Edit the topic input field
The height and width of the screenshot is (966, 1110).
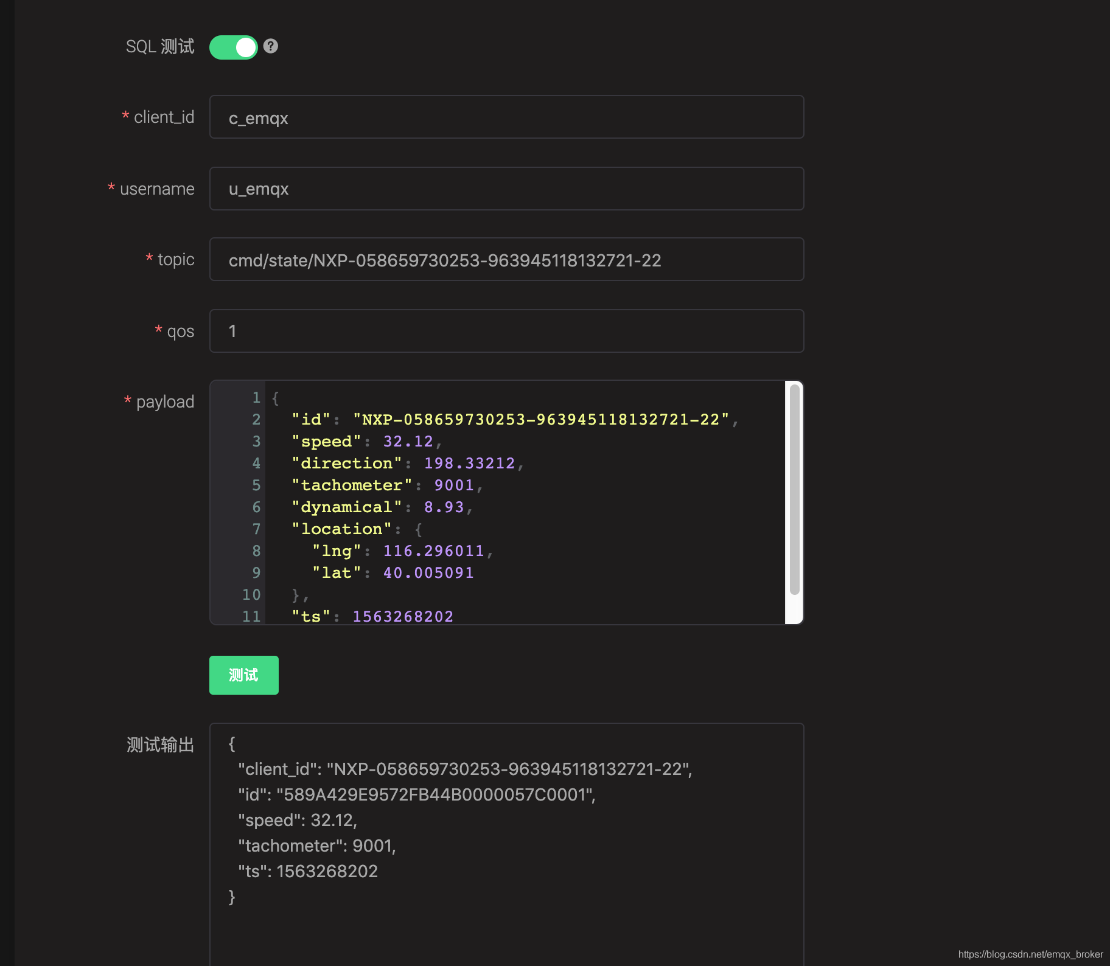pyautogui.click(x=506, y=260)
